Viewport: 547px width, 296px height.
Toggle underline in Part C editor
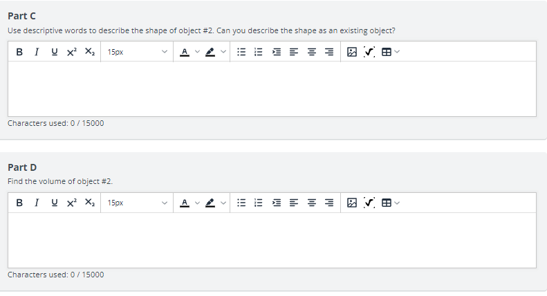(55, 52)
